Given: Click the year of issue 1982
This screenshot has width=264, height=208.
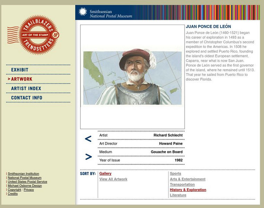Looking at the screenshot, I should point(179,160).
